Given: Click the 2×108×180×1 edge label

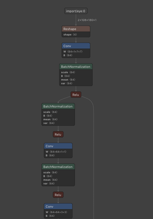Looking at the screenshot, I should click(x=87, y=20).
